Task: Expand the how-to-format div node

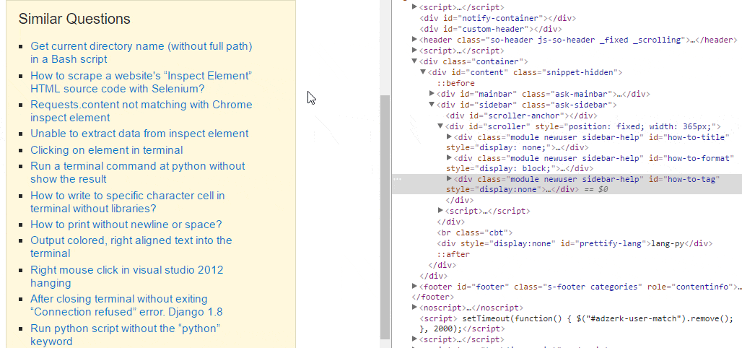Action: (x=450, y=157)
